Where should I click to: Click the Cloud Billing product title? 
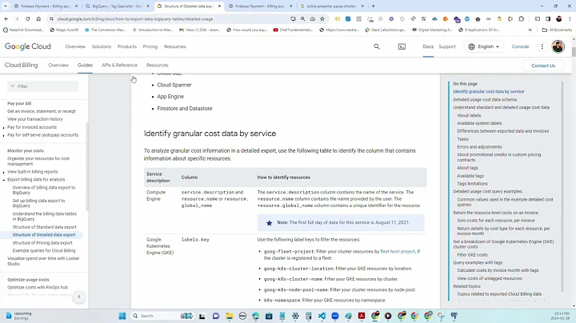22,65
